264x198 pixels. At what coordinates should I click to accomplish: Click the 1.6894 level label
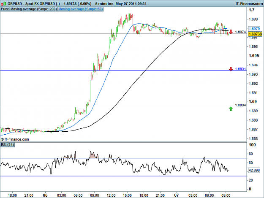[240, 105]
